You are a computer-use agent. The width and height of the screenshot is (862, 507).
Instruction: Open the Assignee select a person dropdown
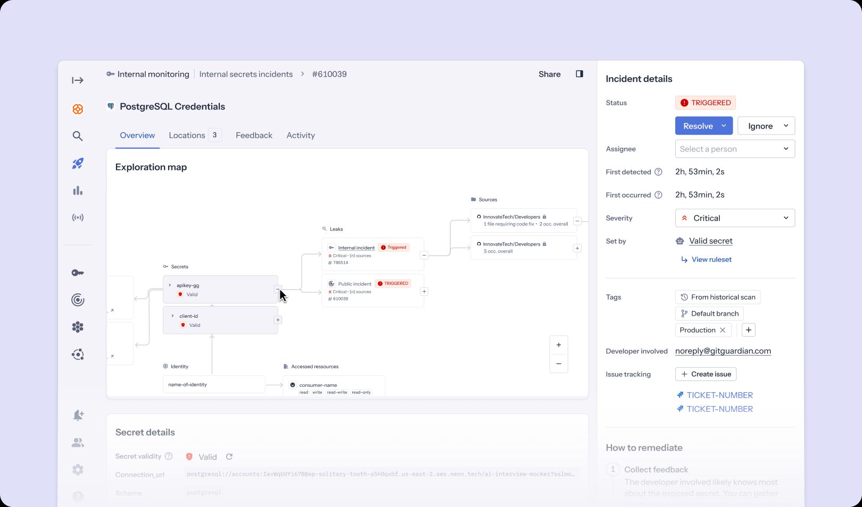[x=735, y=149]
